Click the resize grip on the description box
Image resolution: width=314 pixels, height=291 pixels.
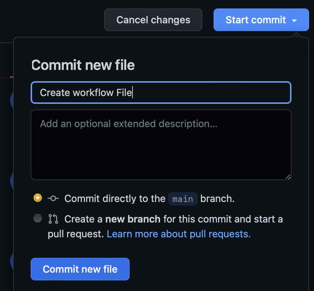288,177
